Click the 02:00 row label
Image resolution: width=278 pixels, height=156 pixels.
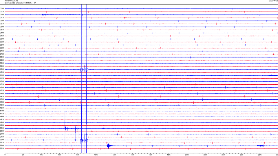pos(2,21)
